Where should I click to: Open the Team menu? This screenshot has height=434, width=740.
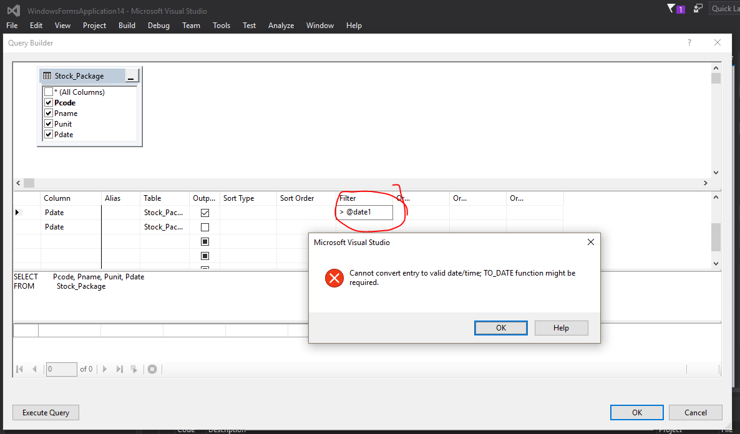(191, 26)
